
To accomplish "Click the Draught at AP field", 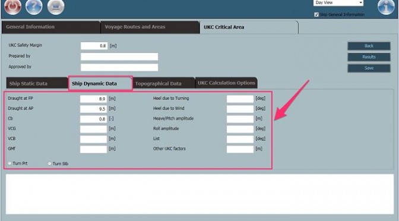I will coord(93,109).
